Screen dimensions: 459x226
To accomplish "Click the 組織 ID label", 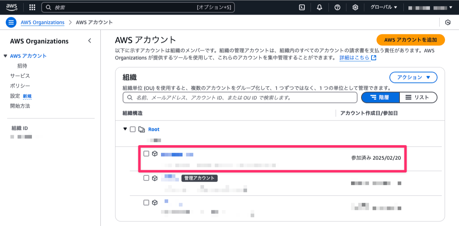I will pos(20,128).
